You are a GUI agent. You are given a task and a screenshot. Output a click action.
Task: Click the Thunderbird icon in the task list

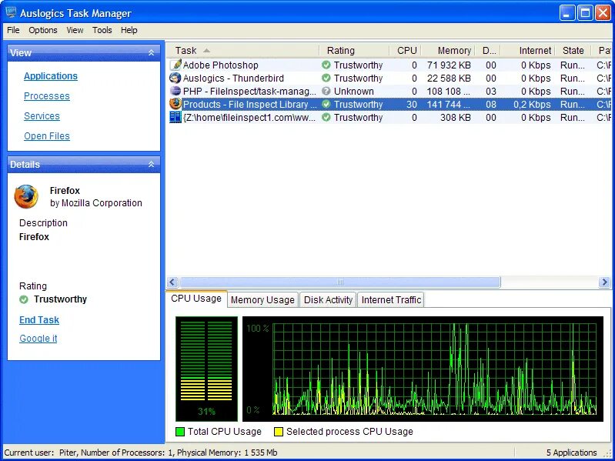click(x=175, y=78)
